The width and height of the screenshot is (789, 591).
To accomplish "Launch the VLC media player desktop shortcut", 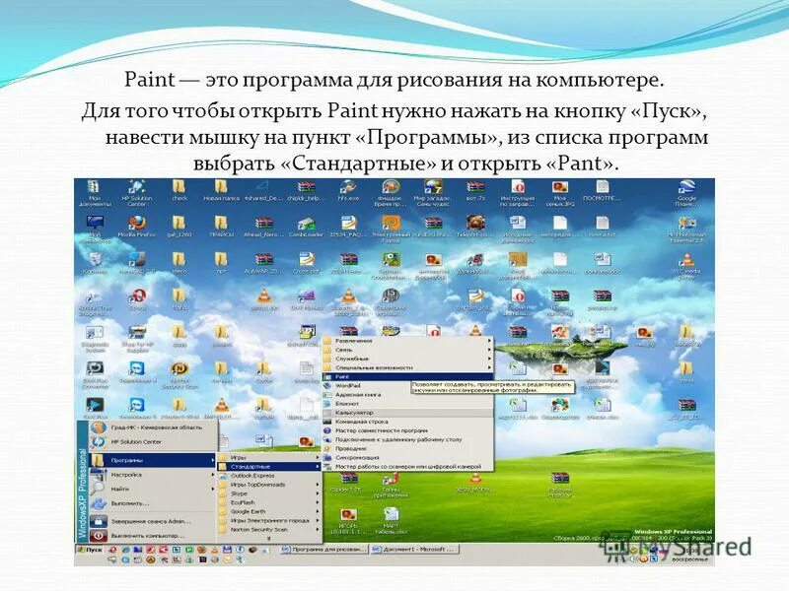I will [x=686, y=266].
